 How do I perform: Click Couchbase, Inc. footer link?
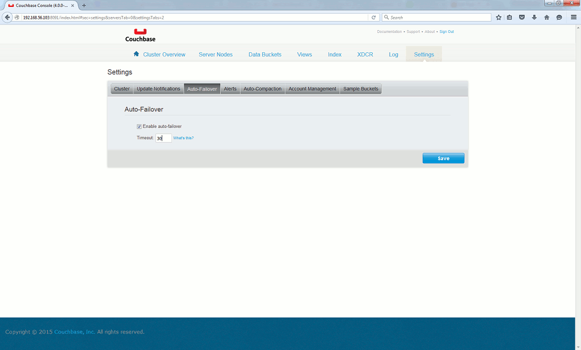pos(74,332)
